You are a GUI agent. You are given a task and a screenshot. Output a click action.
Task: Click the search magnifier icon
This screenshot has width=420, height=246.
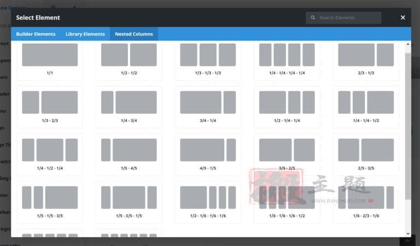[x=313, y=17]
